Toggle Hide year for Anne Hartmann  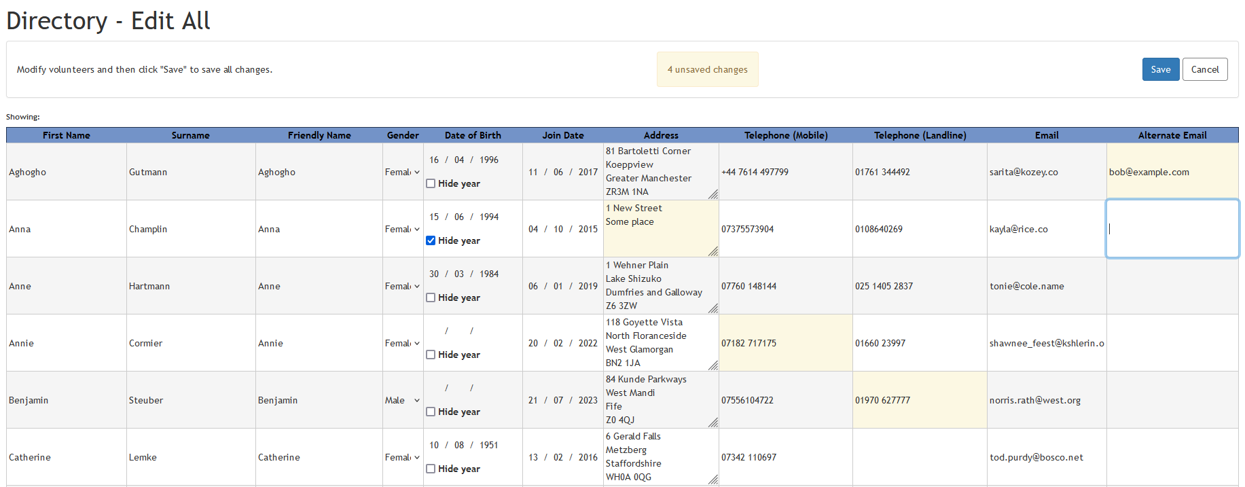(x=431, y=297)
